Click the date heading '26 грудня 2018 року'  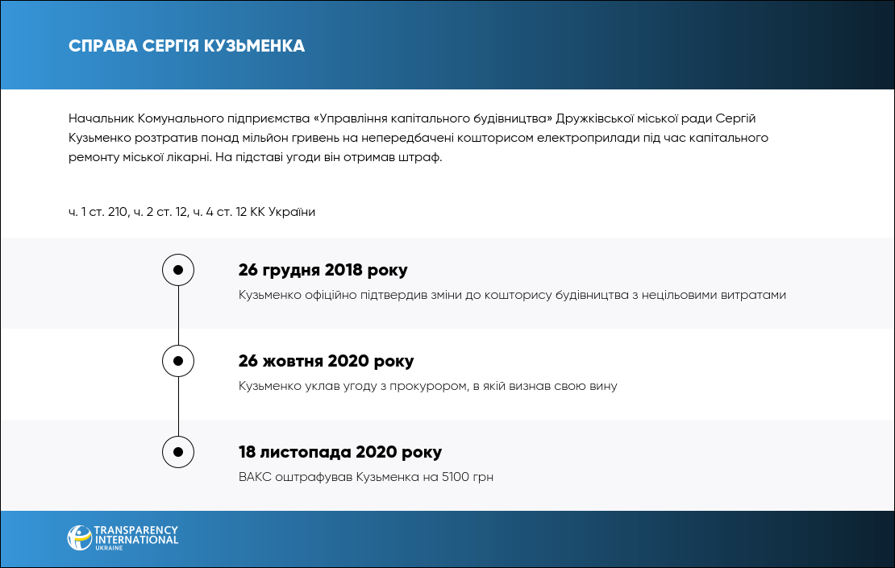(323, 270)
